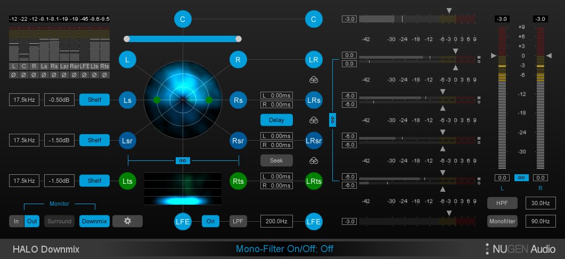Click the right LFE output node
The width and height of the screenshot is (565, 259).
click(x=314, y=221)
